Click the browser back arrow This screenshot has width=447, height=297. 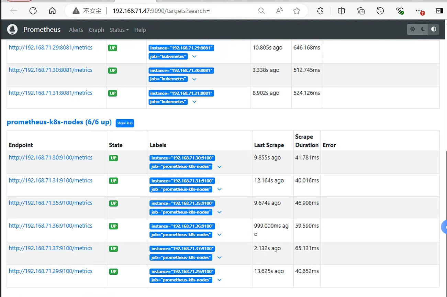(x=14, y=11)
